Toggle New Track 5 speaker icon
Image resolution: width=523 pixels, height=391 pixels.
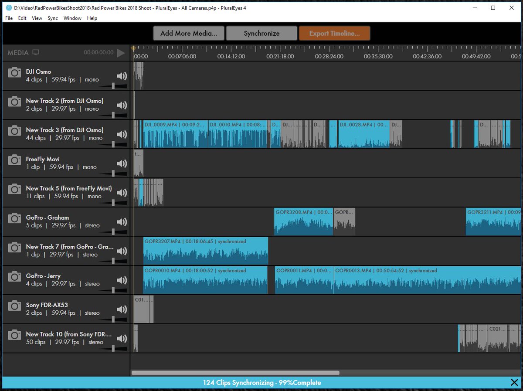coord(122,193)
